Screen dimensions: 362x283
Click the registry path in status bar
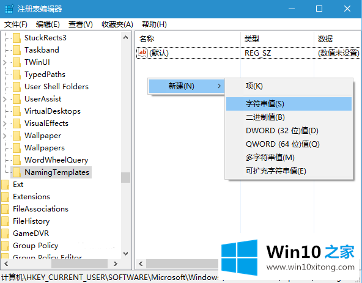click(x=110, y=277)
